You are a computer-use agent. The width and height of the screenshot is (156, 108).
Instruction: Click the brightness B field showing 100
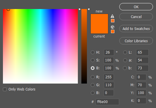coord(109,68)
